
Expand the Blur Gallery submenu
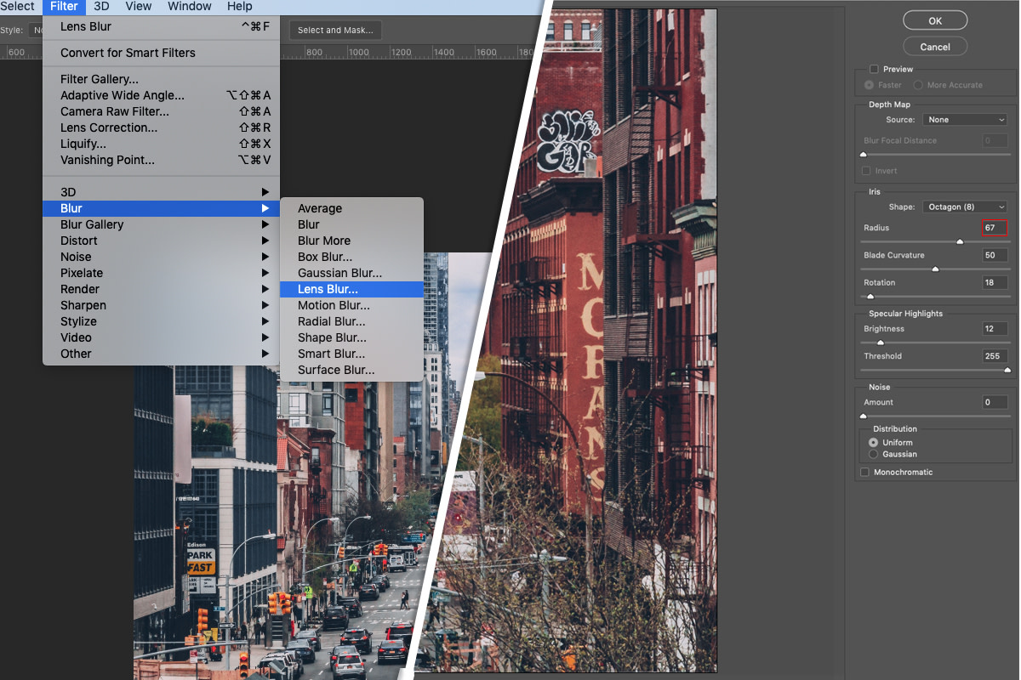click(161, 224)
